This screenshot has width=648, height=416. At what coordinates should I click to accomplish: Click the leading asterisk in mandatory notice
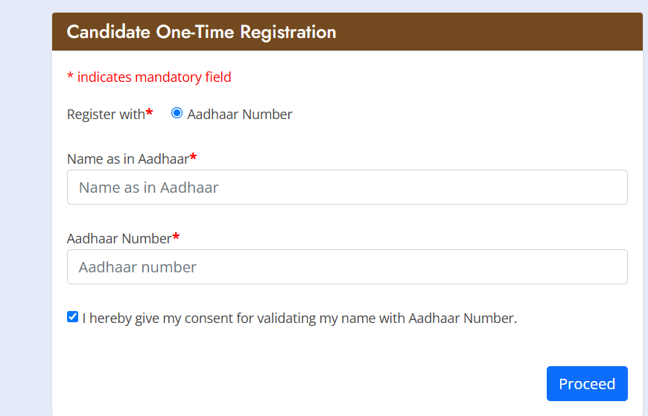coord(70,77)
